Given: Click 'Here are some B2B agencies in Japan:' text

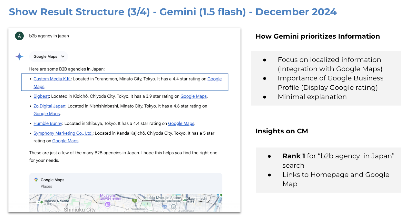Looking at the screenshot, I should (67, 69).
